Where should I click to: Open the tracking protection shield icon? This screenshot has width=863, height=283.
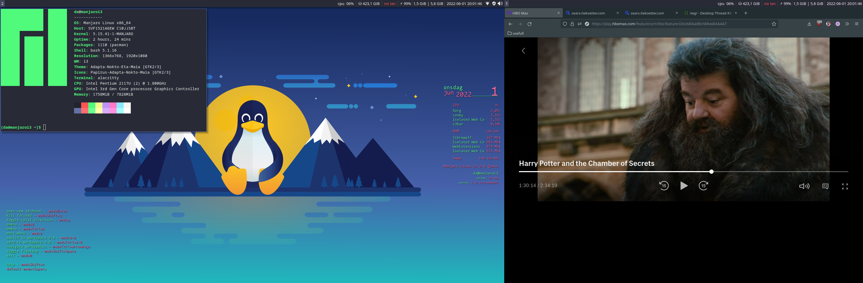[x=565, y=24]
